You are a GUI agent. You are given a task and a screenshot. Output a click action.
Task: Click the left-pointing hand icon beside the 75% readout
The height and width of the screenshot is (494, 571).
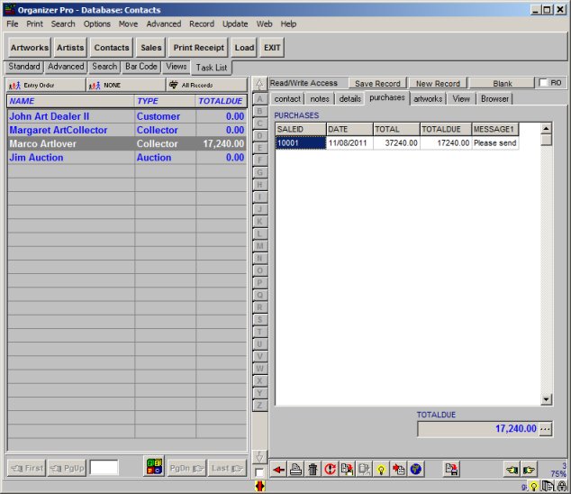[512, 470]
